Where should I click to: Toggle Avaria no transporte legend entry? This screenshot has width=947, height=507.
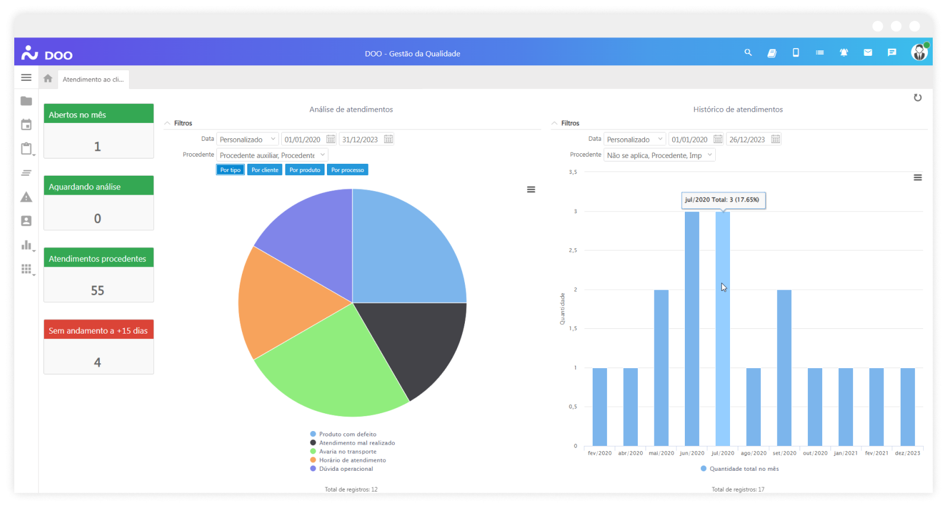click(343, 451)
